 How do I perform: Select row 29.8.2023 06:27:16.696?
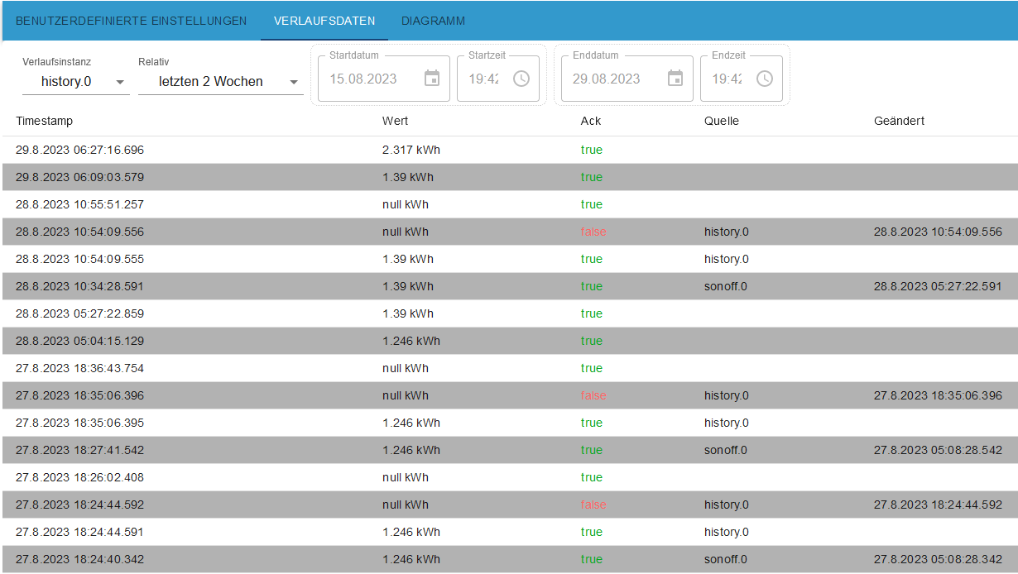[509, 150]
